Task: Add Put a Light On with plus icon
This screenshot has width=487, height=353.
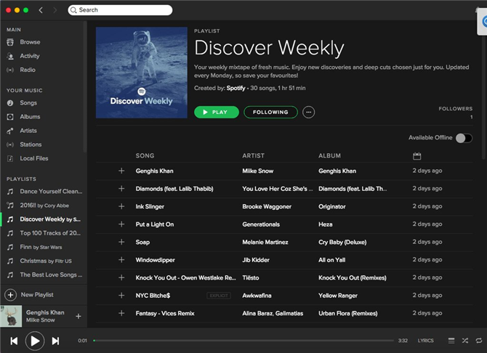Action: [x=121, y=224]
